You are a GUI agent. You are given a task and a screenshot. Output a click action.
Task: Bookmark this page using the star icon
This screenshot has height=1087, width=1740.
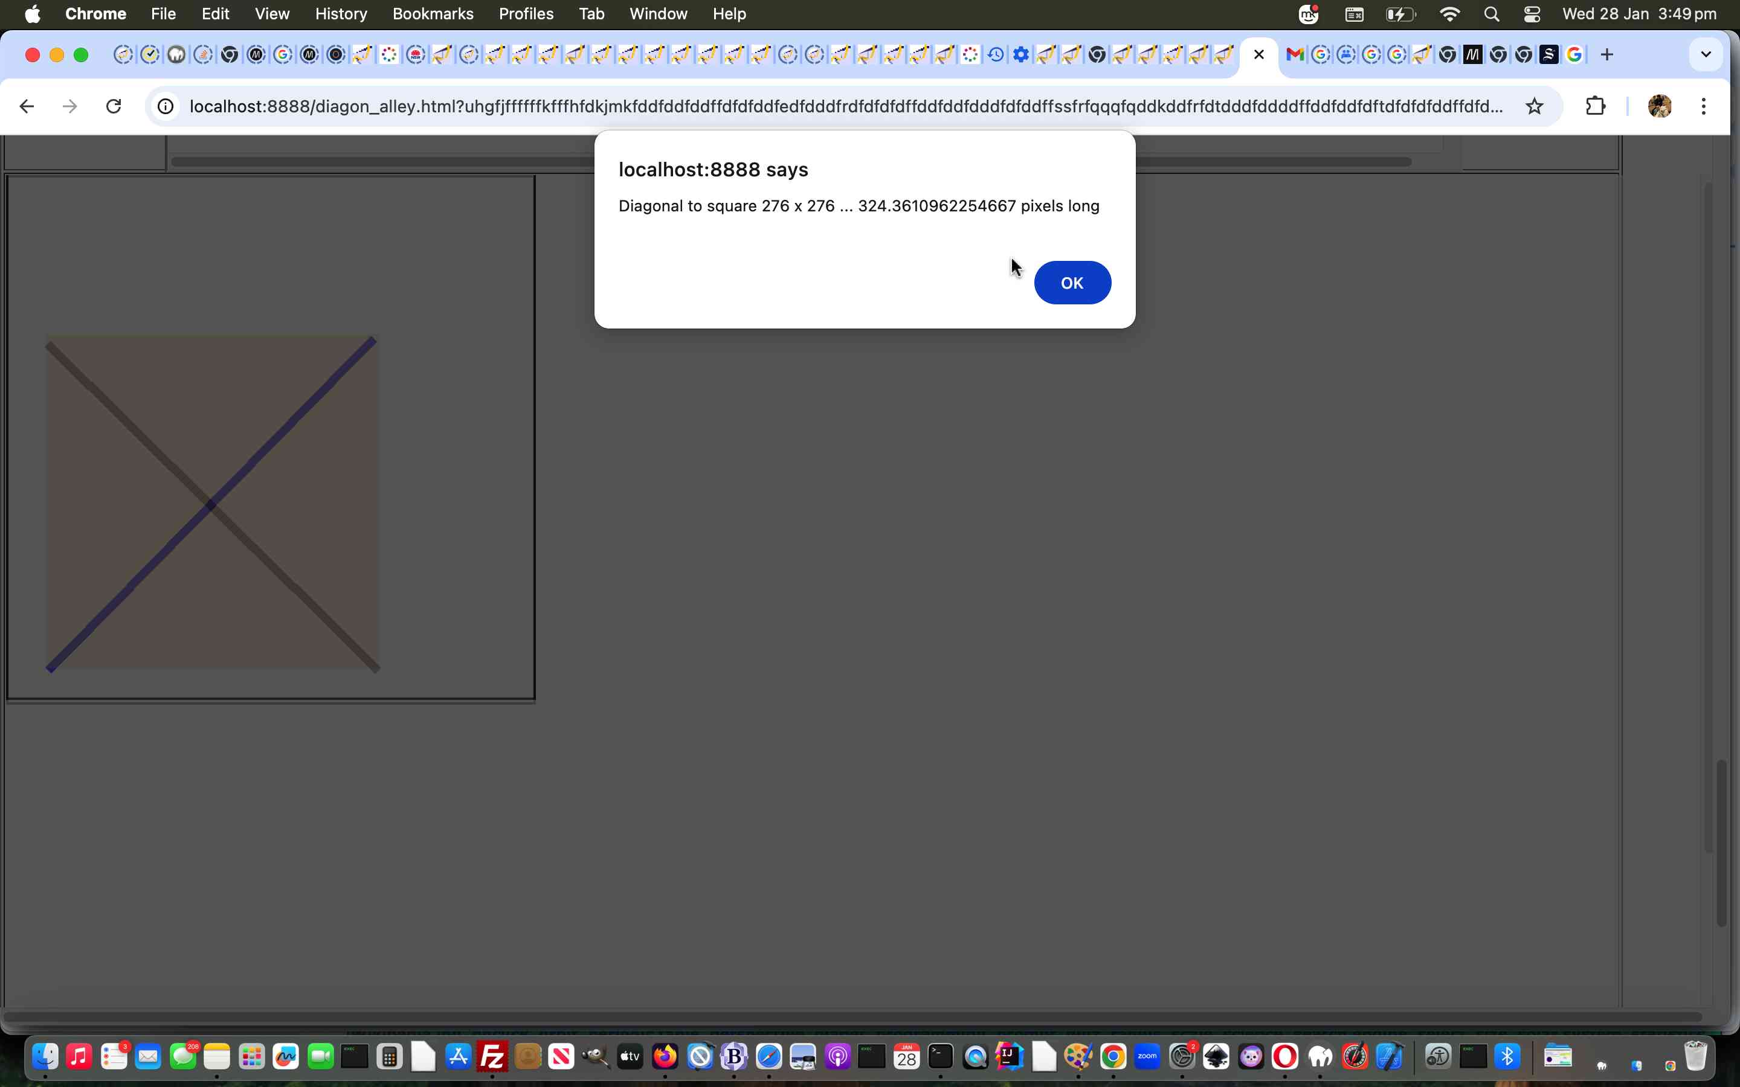tap(1535, 106)
